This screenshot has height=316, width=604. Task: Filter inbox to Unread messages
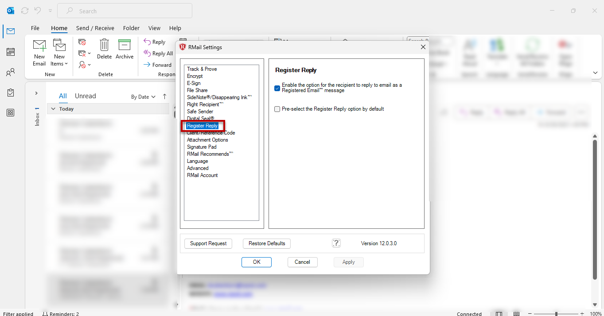(x=86, y=96)
